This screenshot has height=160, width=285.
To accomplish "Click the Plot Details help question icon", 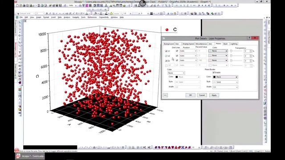I will 249,38.
